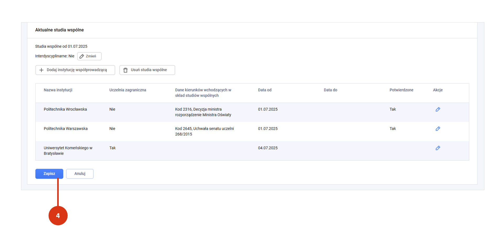
Task: Click the Akcje column header
Action: 438,90
